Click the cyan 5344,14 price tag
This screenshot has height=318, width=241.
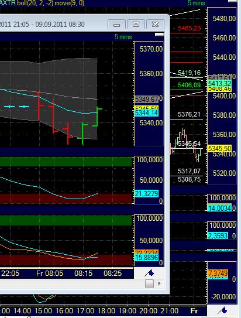point(147,113)
